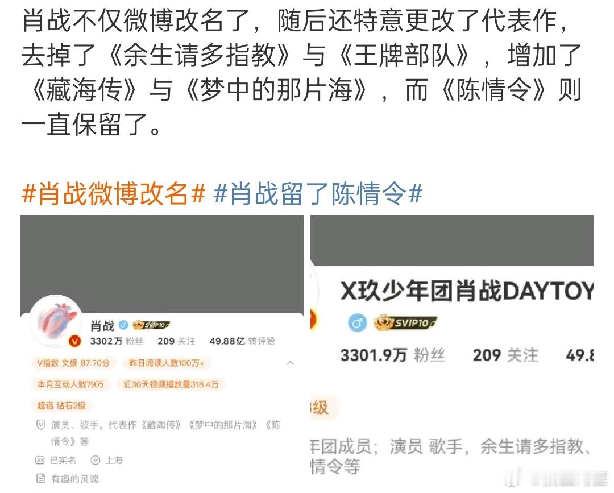
Task: Click the orange V verification badge on avatar
Action: pos(74,341)
